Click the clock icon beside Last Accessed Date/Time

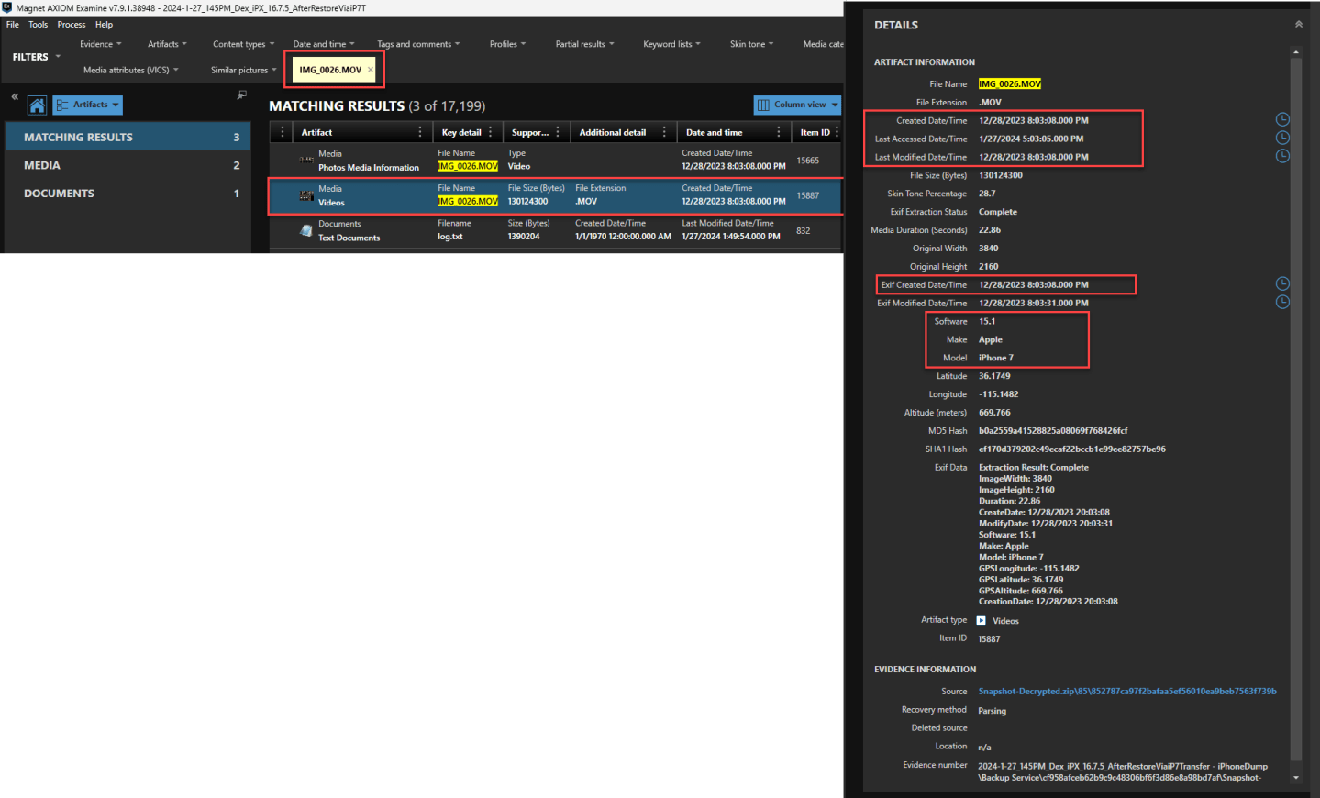click(1282, 139)
